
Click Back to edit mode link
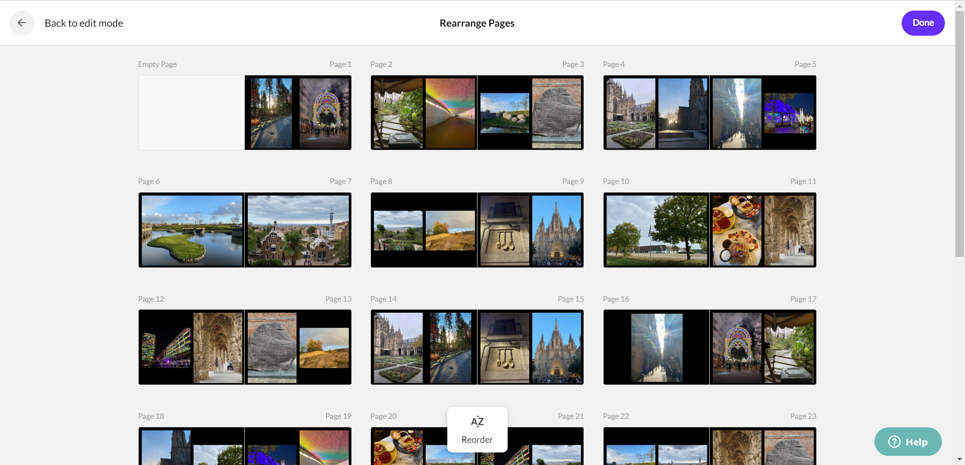(84, 23)
